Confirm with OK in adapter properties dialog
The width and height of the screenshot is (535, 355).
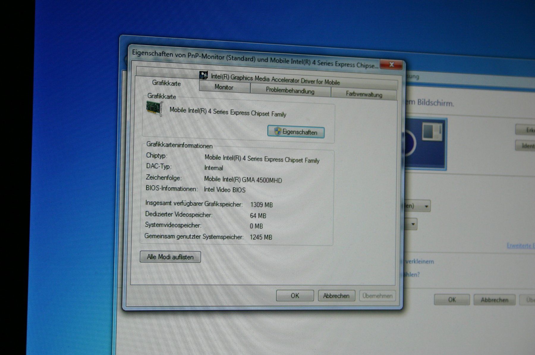[x=295, y=296]
